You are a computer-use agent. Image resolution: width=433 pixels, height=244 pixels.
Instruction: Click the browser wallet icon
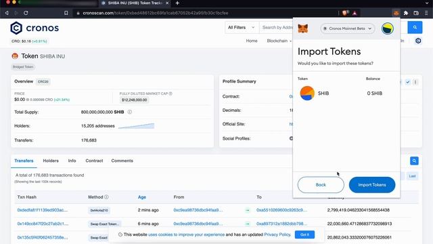coord(416,13)
